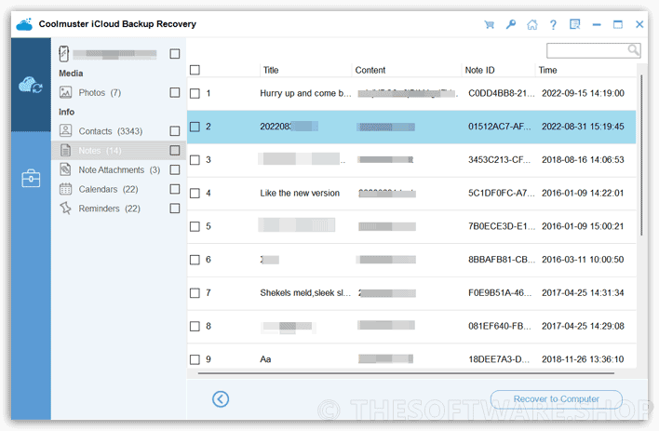The image size is (659, 431).
Task: Check the Photos (7) checkbox
Action: 175,92
